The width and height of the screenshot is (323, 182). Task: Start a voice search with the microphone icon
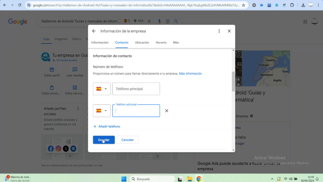coord(159,21)
